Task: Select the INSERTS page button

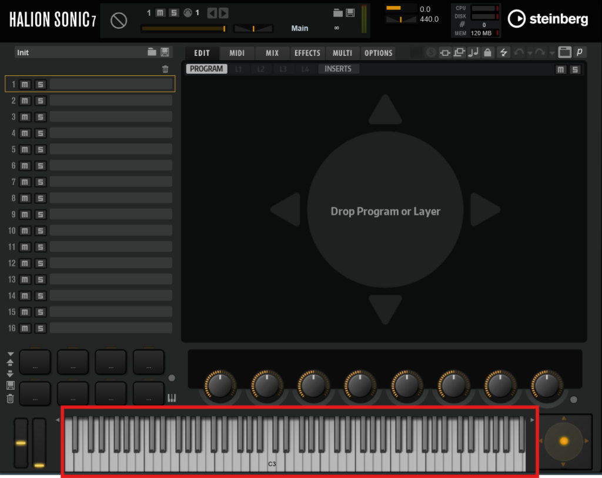Action: pyautogui.click(x=338, y=69)
